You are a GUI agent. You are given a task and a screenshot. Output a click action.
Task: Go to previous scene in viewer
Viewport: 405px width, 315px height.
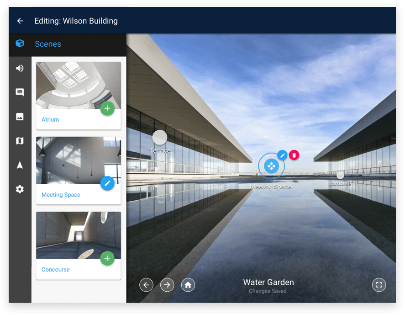tap(146, 285)
